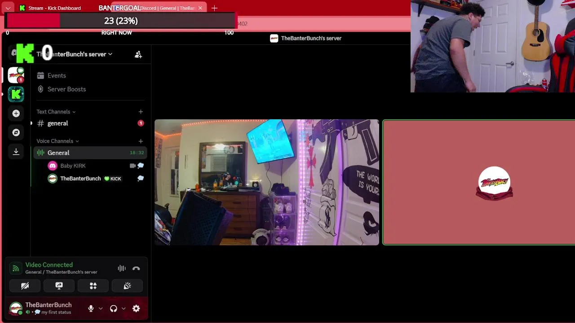
Task: Add a server with the plus circle icon
Action: [x=16, y=113]
